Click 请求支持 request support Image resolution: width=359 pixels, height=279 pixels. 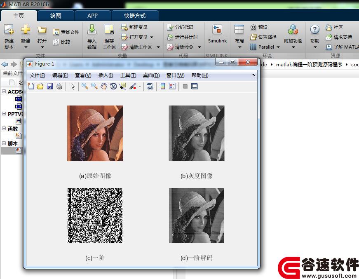tap(339, 37)
